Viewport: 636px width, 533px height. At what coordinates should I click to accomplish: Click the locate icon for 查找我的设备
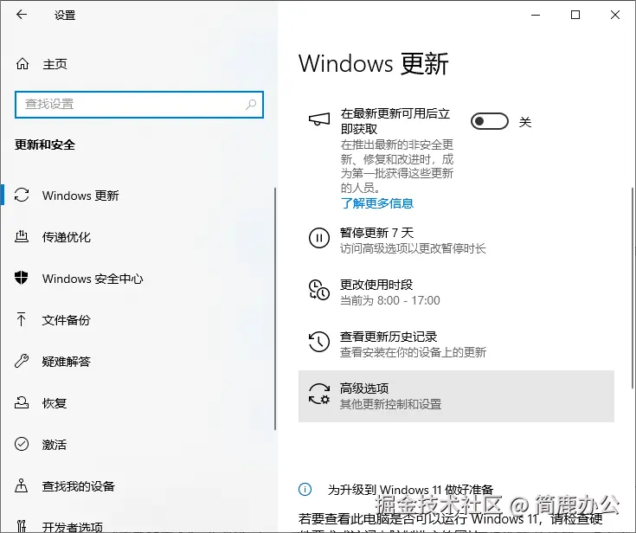tap(22, 485)
